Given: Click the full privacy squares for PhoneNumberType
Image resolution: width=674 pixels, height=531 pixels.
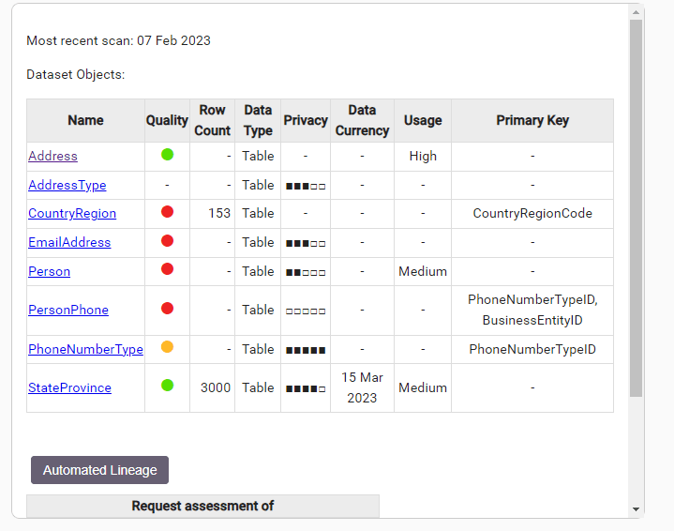Looking at the screenshot, I should (x=306, y=351).
